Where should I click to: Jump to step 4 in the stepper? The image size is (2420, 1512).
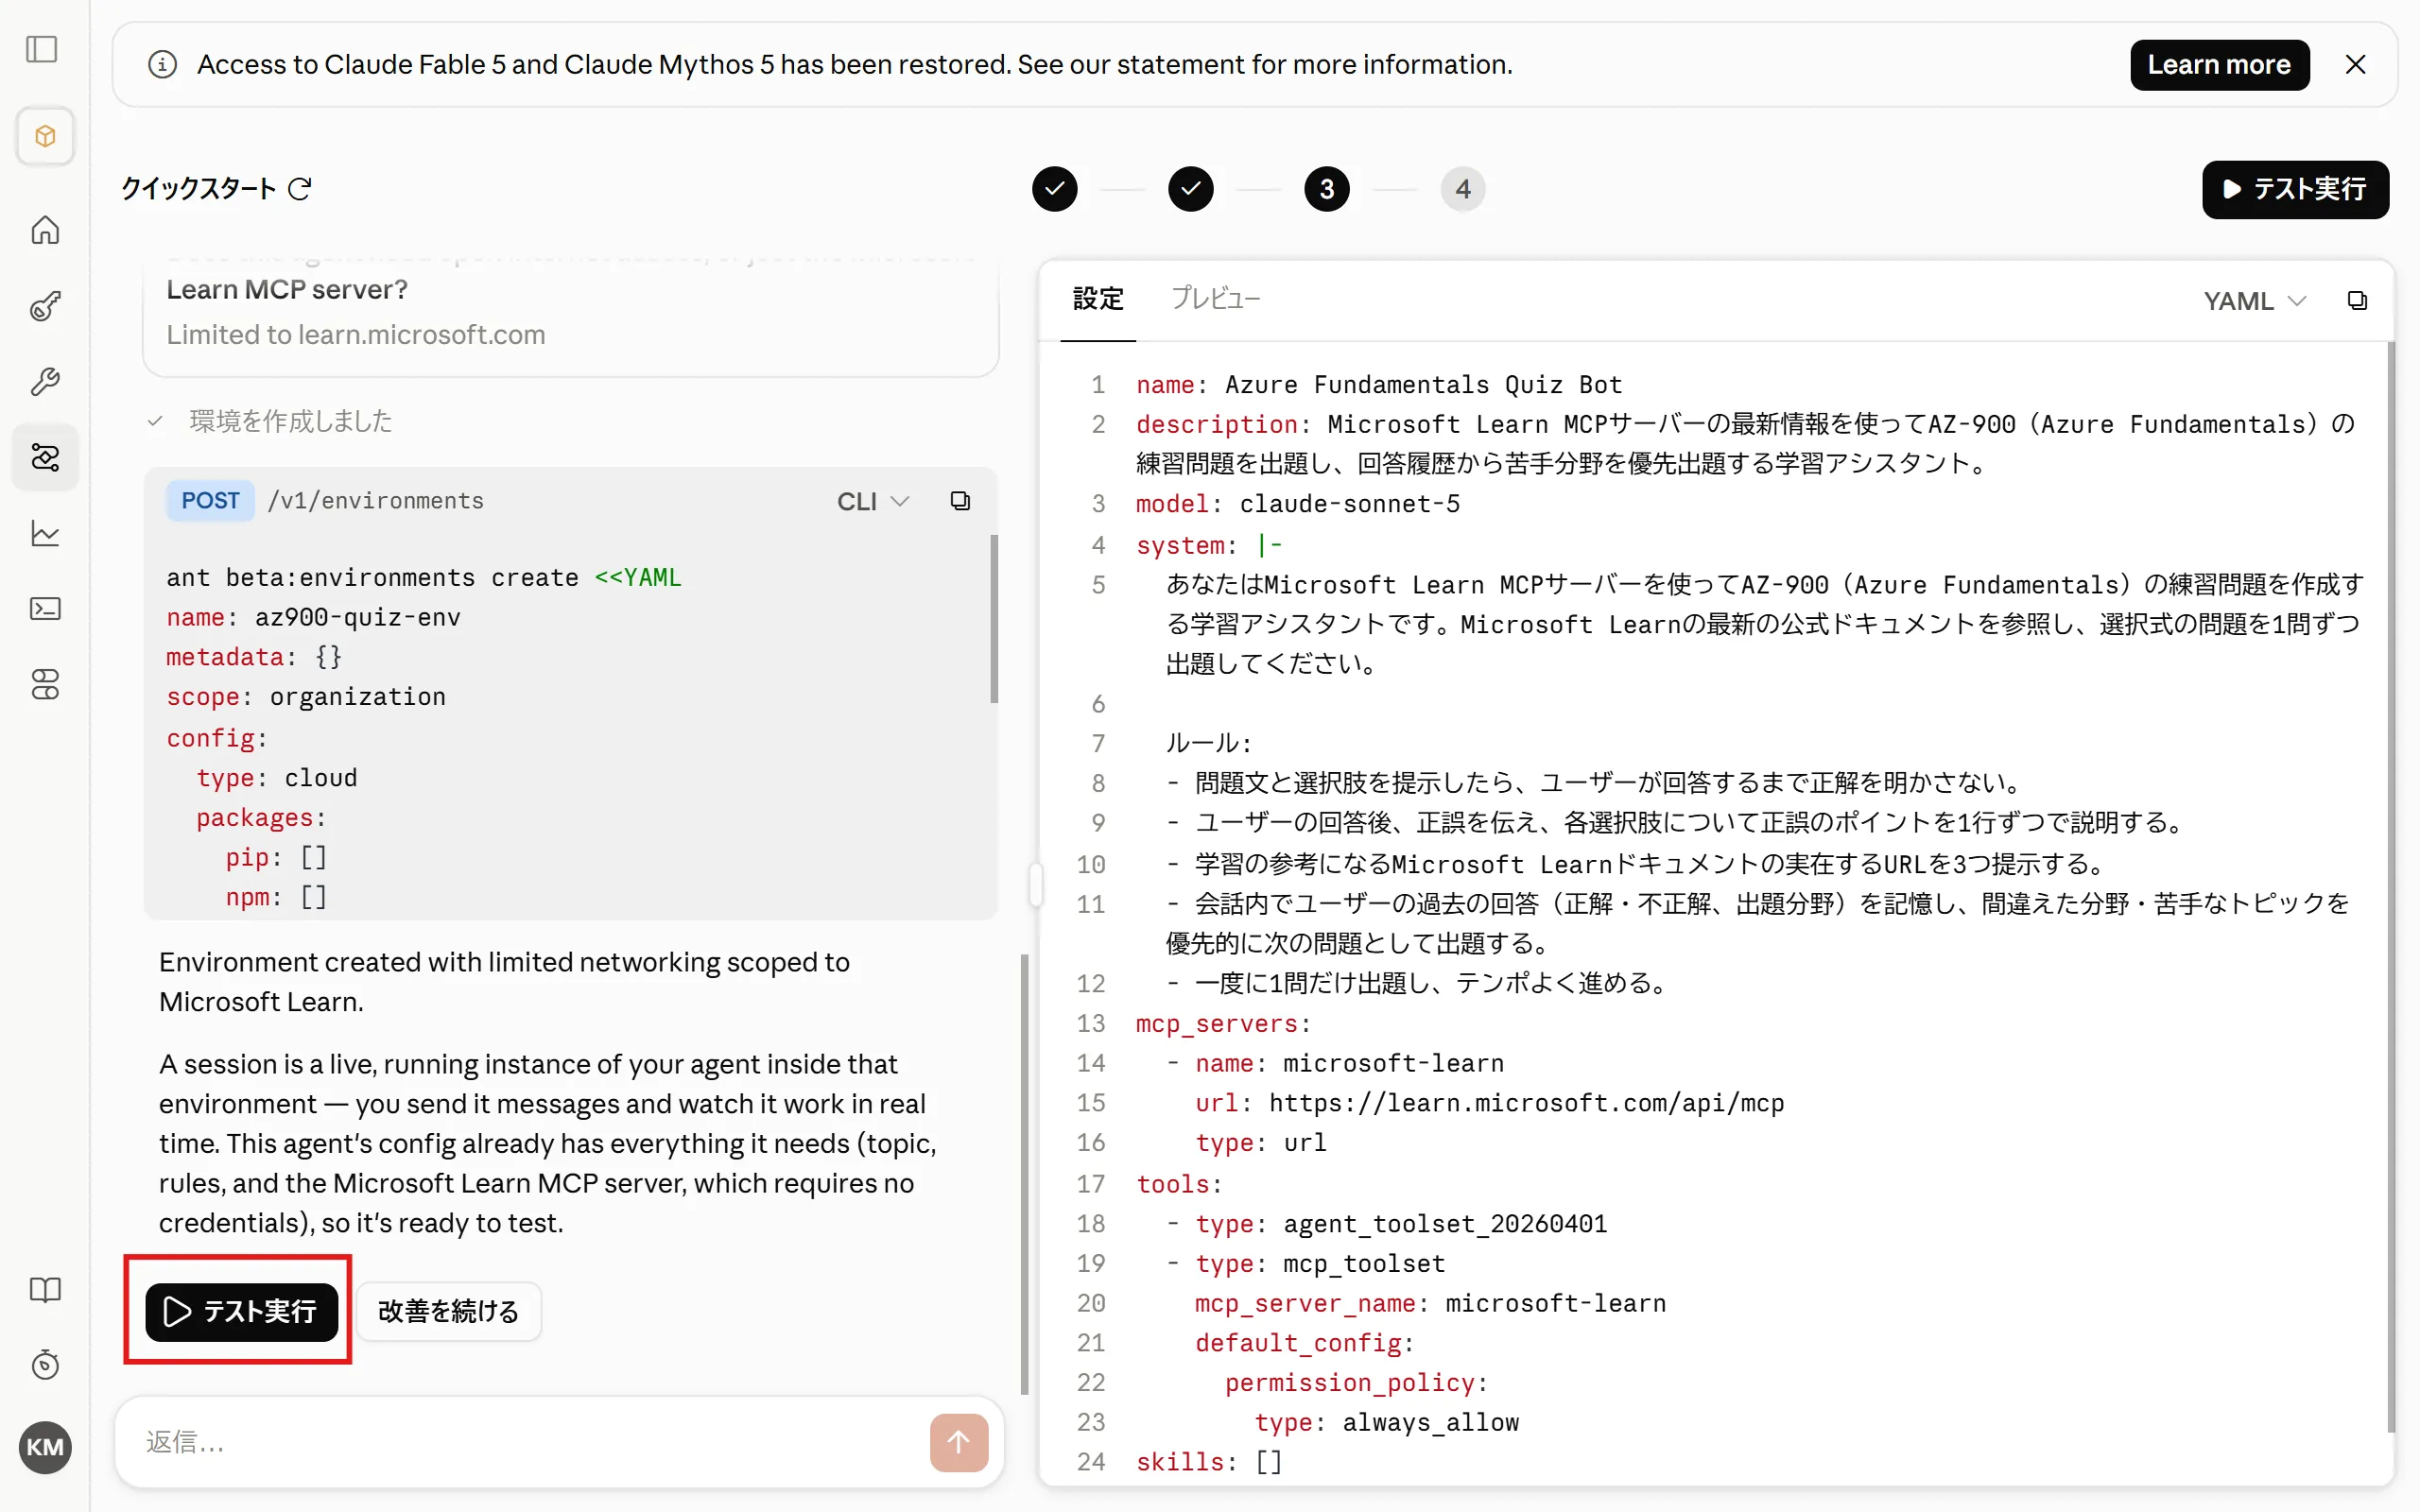coord(1462,189)
